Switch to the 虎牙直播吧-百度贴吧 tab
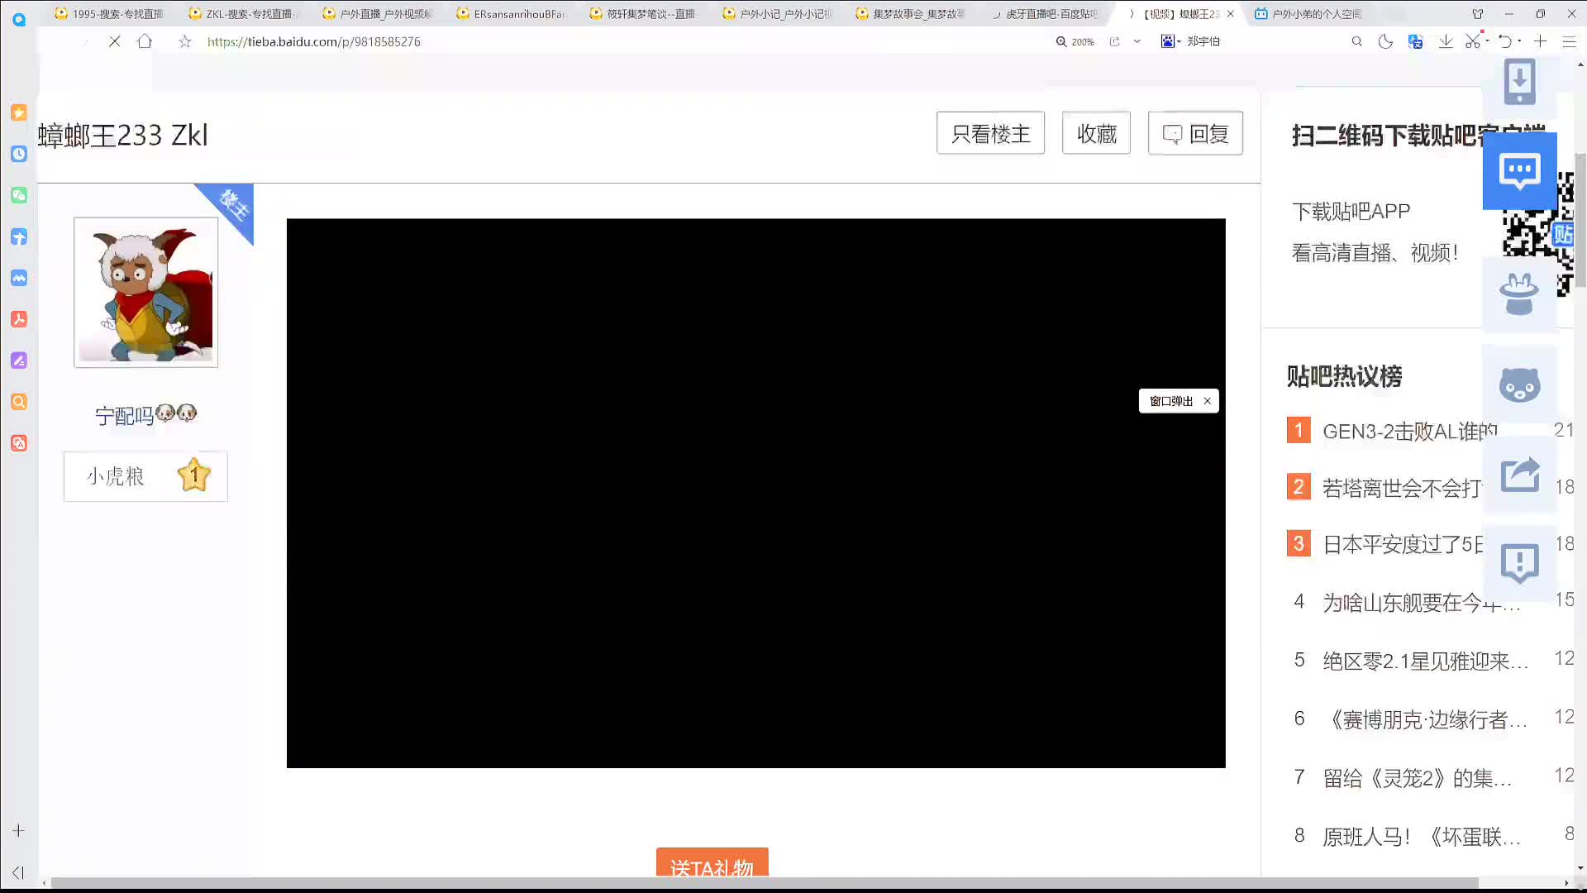 pyautogui.click(x=1045, y=13)
